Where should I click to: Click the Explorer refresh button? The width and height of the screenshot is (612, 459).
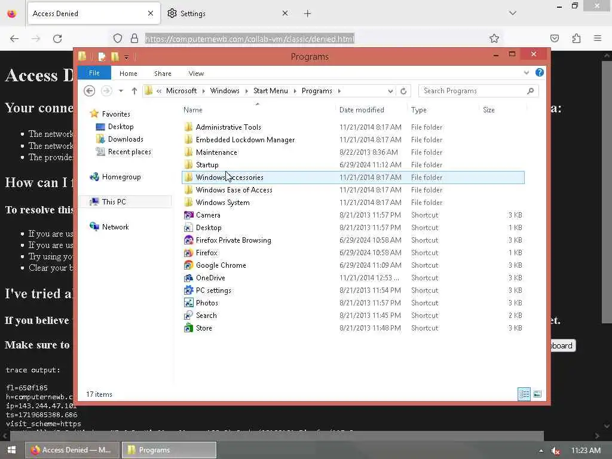[403, 91]
